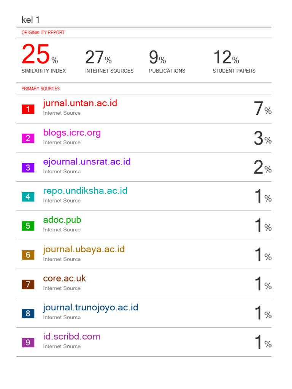Click the magenta source number 2 badge

coord(28,139)
